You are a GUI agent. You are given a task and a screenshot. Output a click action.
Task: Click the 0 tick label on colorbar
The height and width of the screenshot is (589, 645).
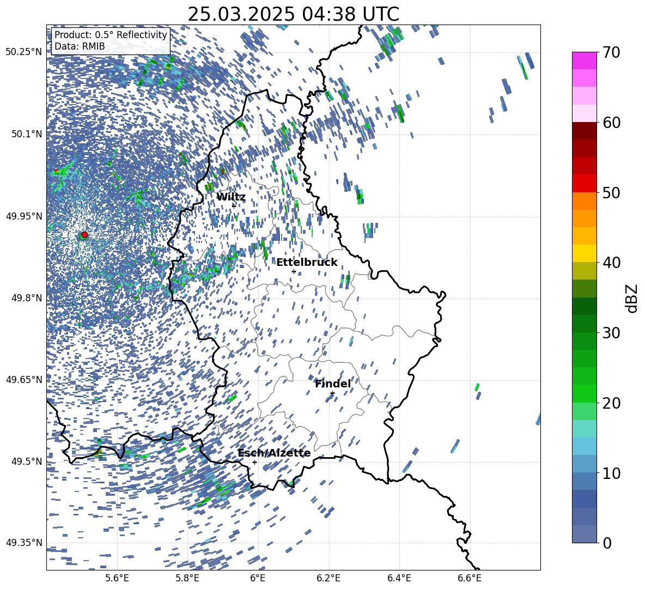tap(607, 543)
